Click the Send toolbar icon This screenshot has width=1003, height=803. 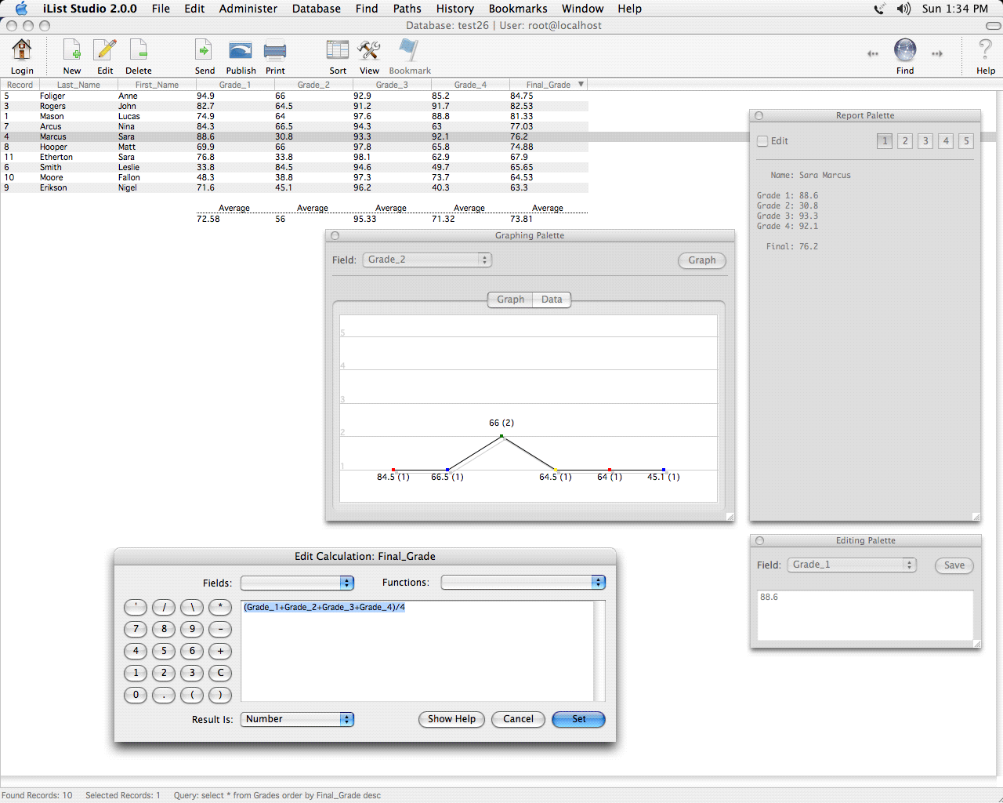pyautogui.click(x=204, y=50)
